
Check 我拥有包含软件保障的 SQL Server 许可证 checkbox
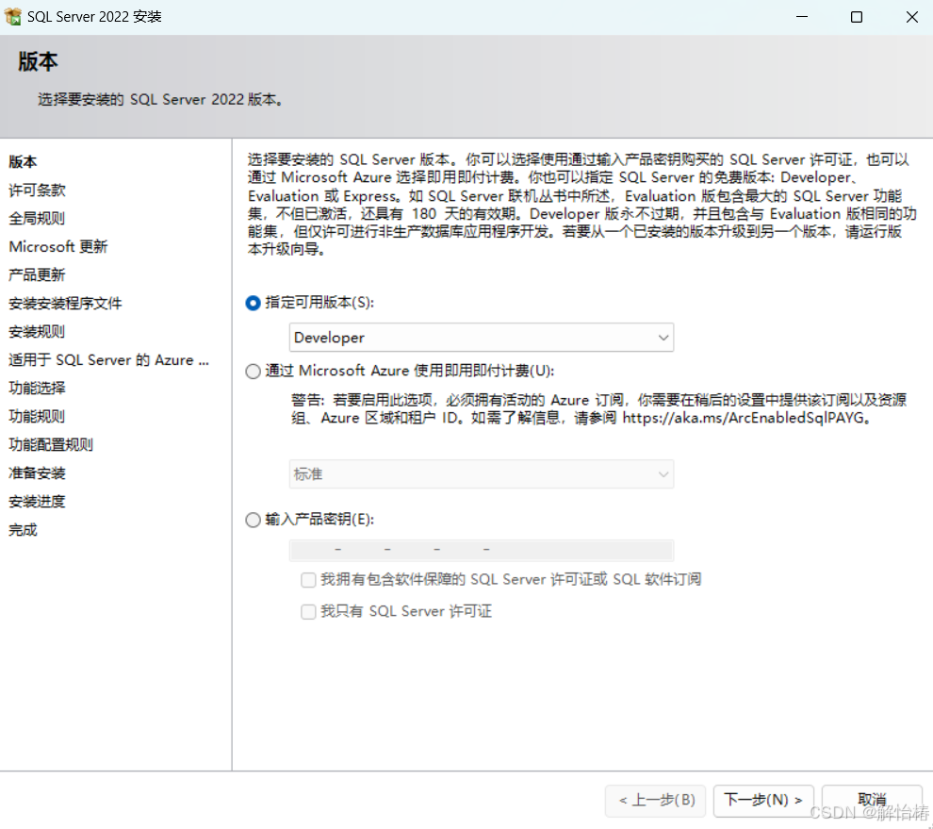coord(308,580)
